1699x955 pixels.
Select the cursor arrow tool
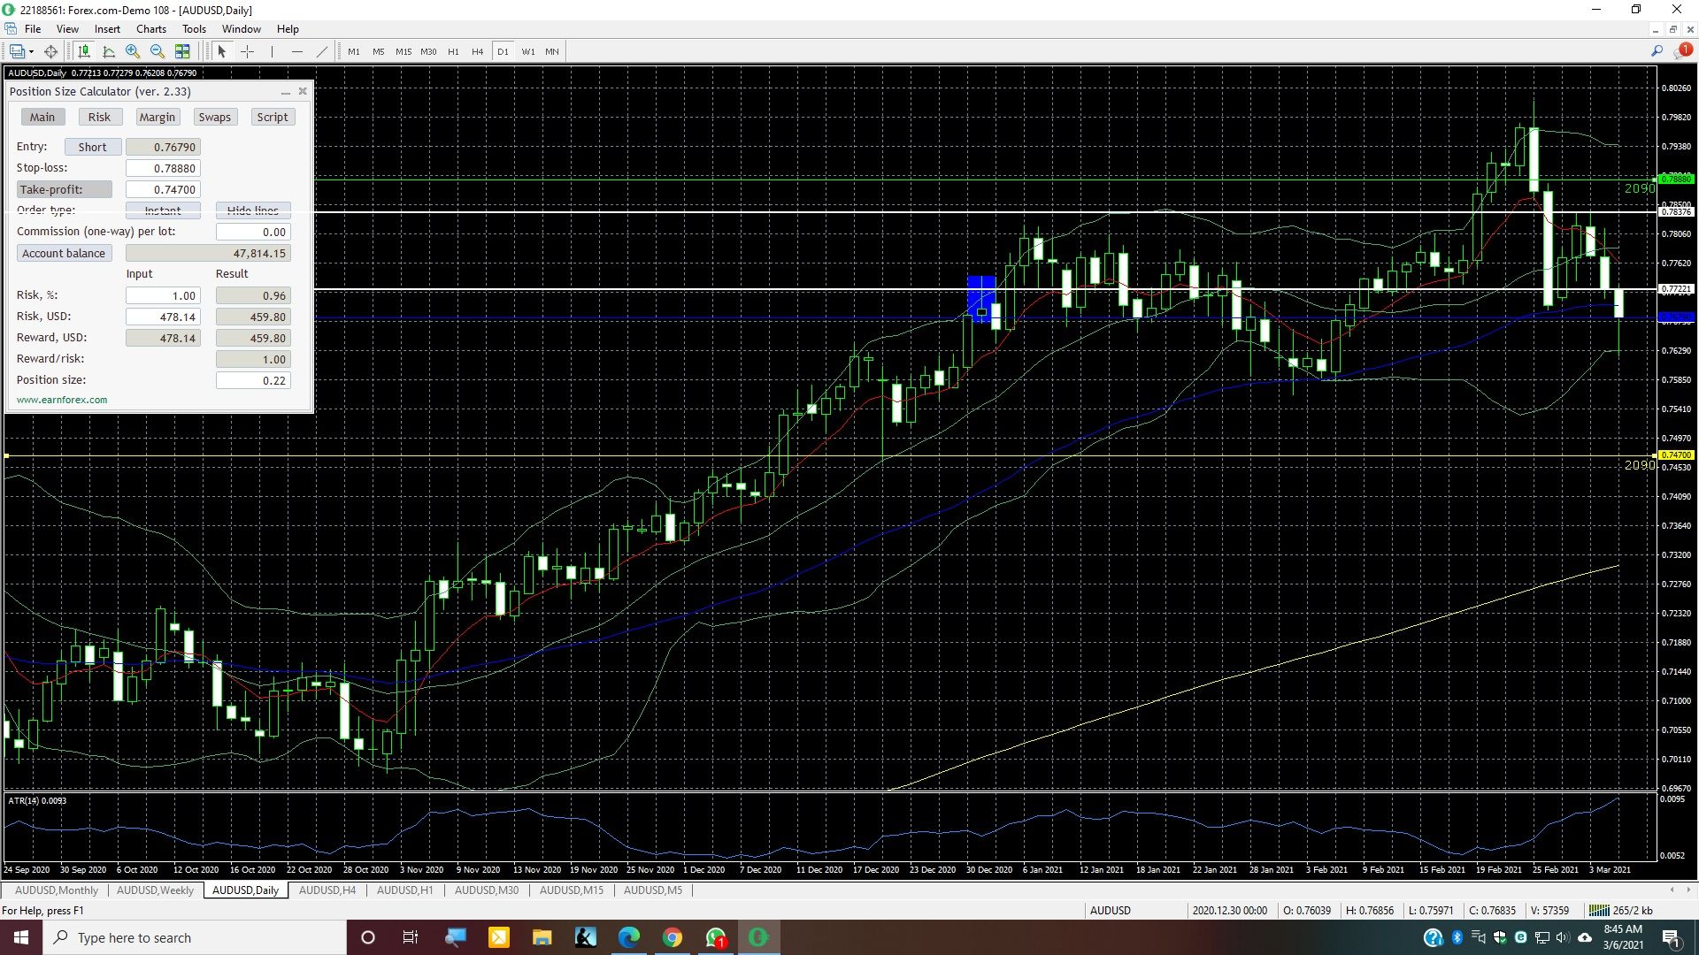click(x=222, y=51)
